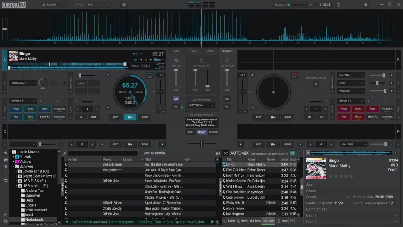The width and height of the screenshot is (403, 227).
Task: Click the crossfader slider under the mixer
Action: (201, 144)
